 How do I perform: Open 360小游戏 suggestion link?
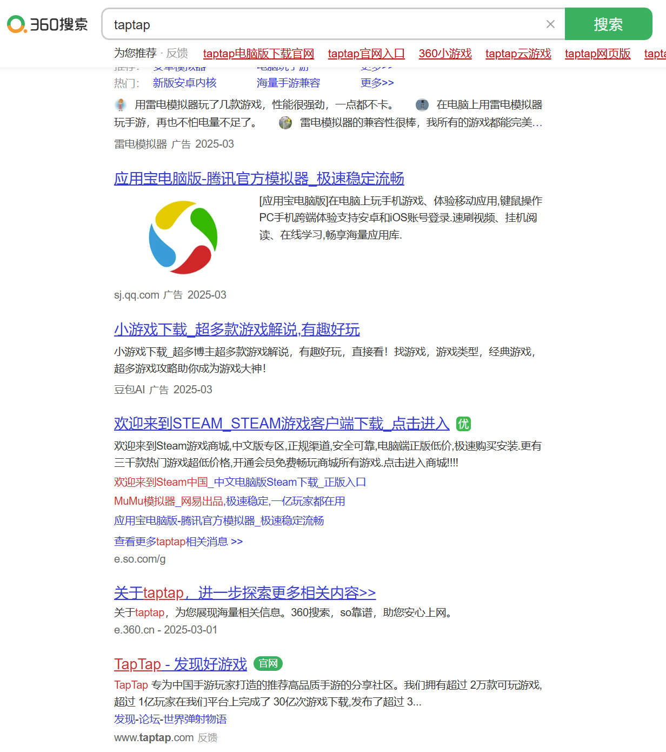[x=445, y=54]
